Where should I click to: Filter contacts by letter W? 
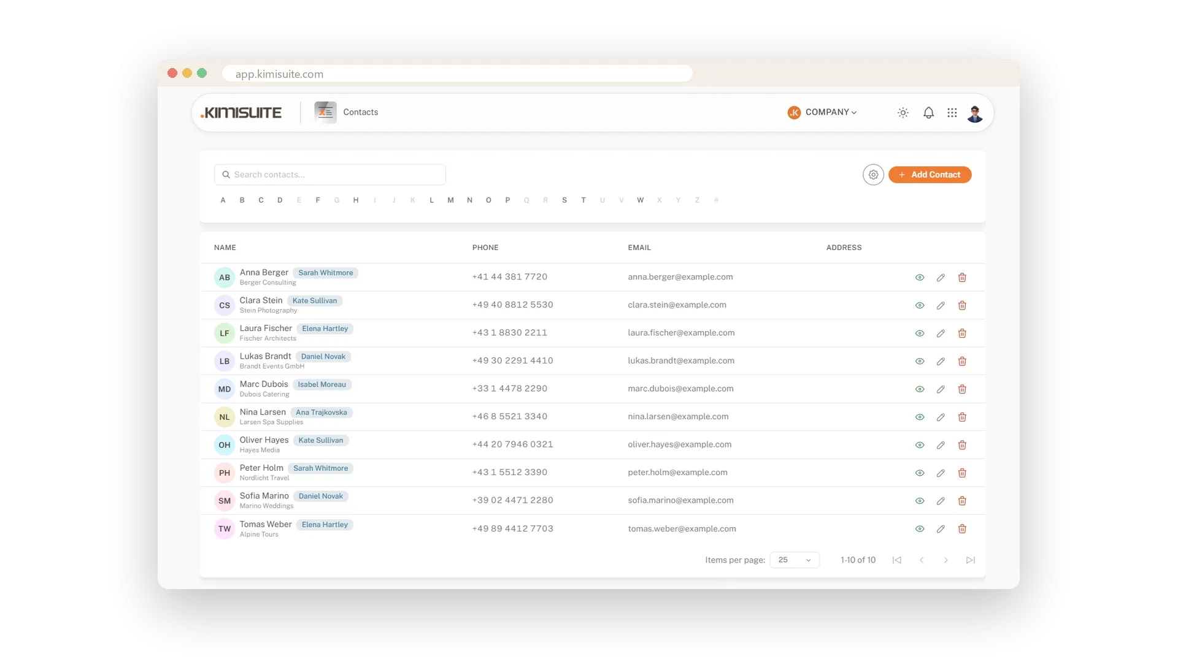(640, 200)
